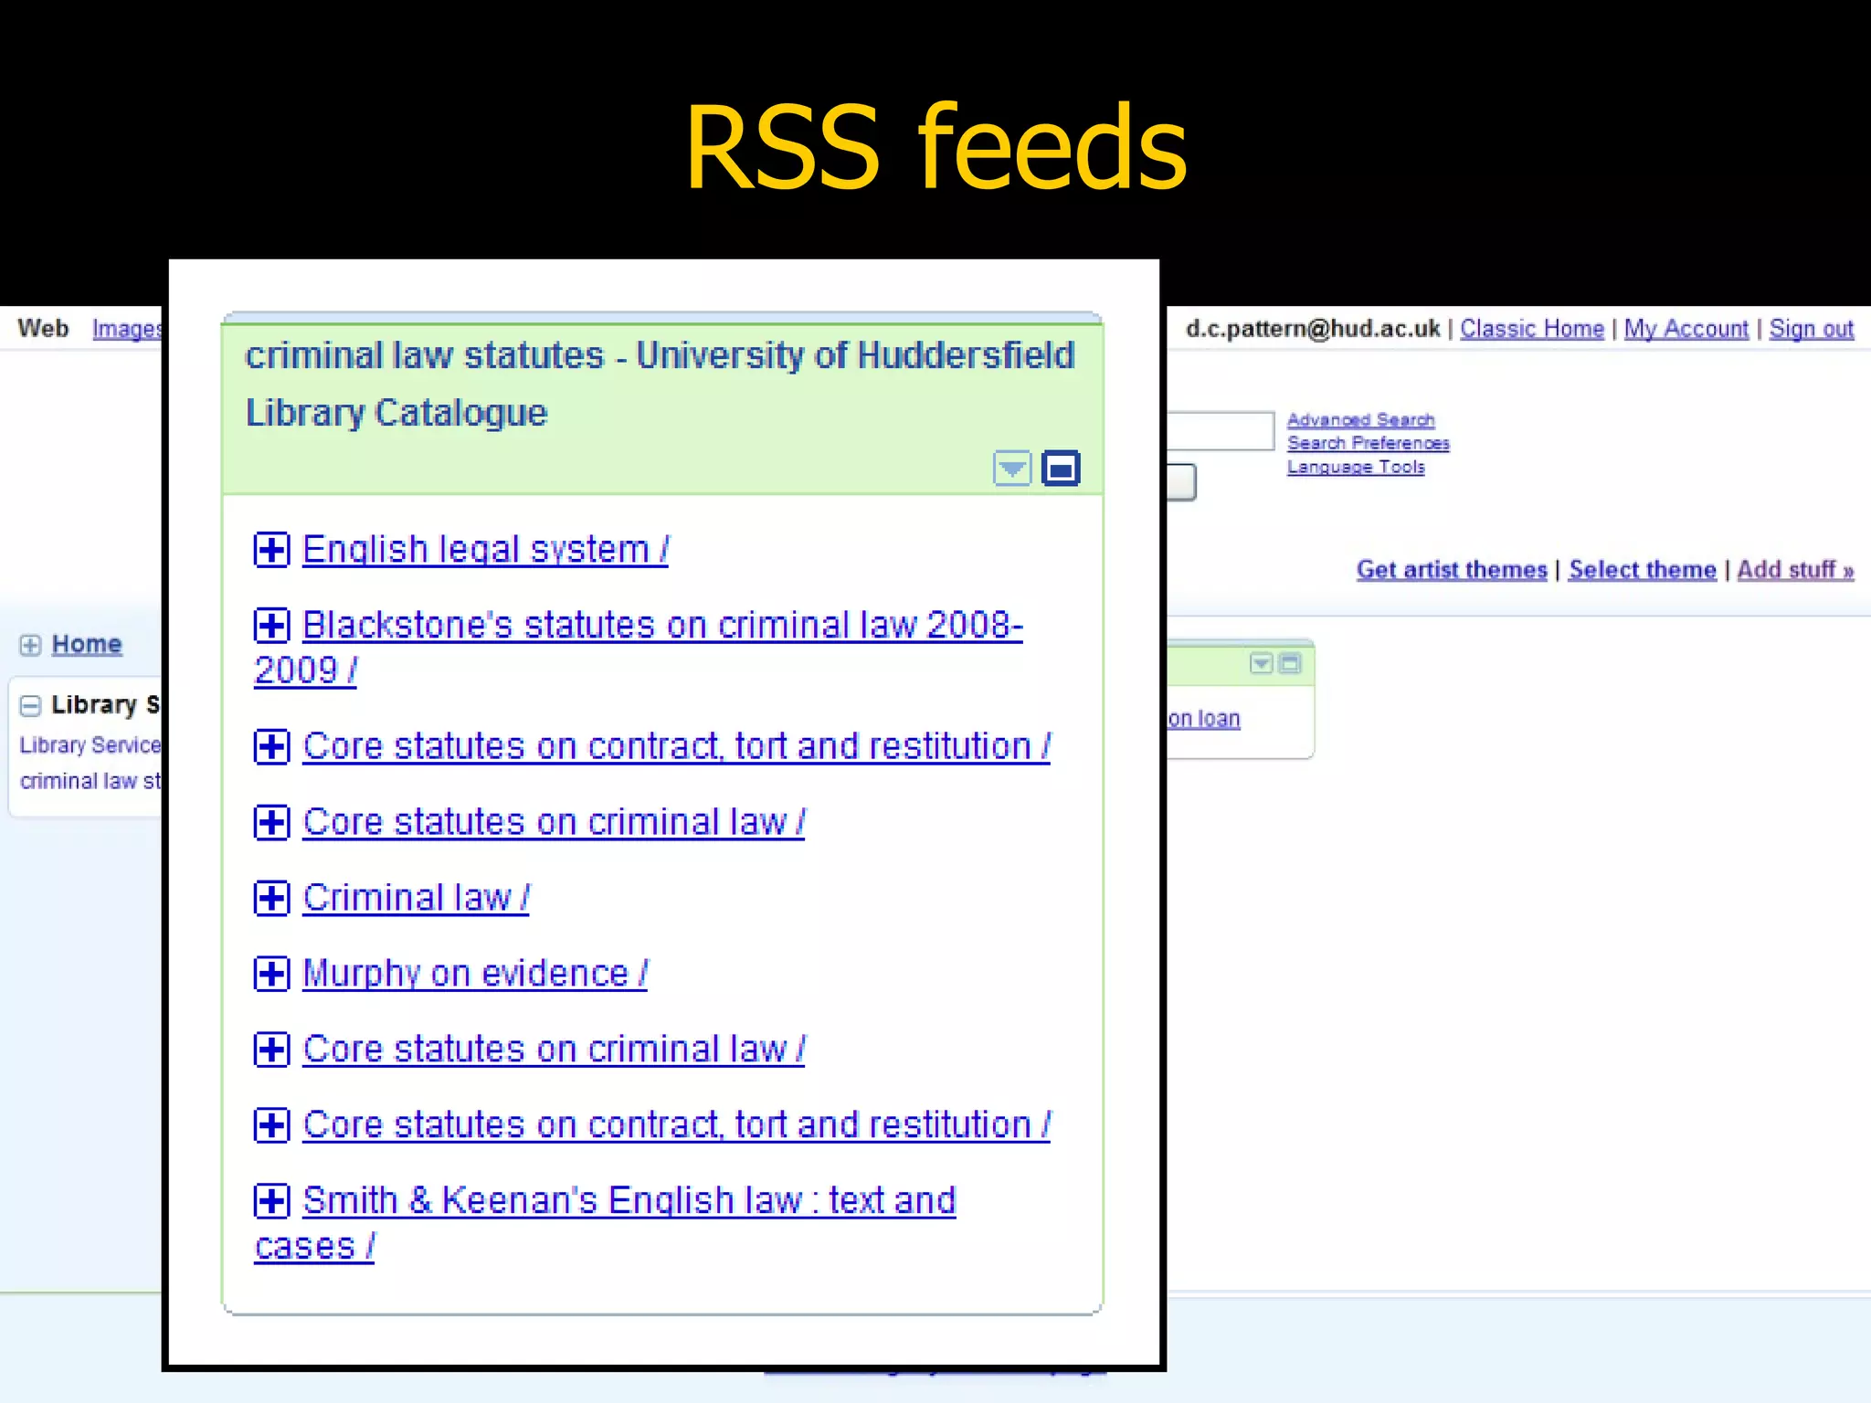
Task: Expand second 'Core statutes on contract, tort' entry
Action: (x=271, y=1125)
